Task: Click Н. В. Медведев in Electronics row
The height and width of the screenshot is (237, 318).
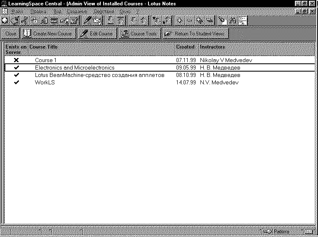Action: 220,67
